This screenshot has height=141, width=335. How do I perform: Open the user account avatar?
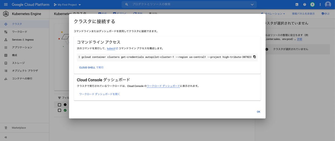pyautogui.click(x=328, y=5)
